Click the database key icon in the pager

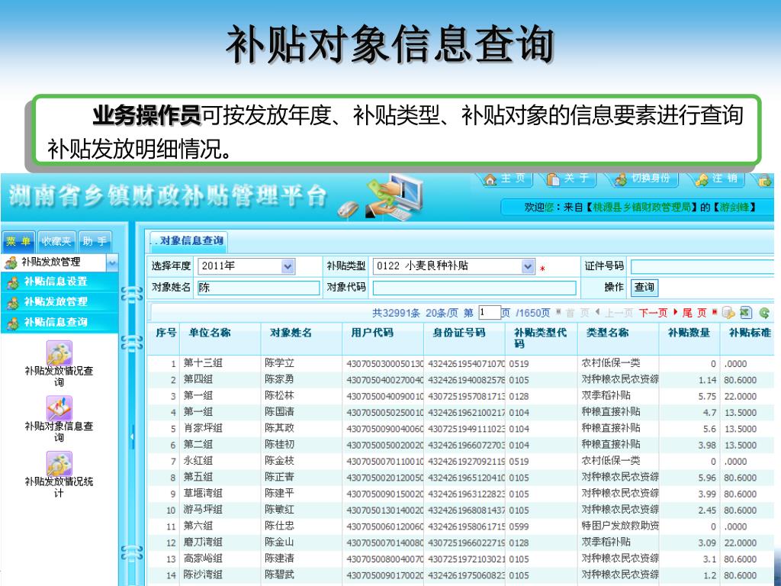(x=728, y=313)
